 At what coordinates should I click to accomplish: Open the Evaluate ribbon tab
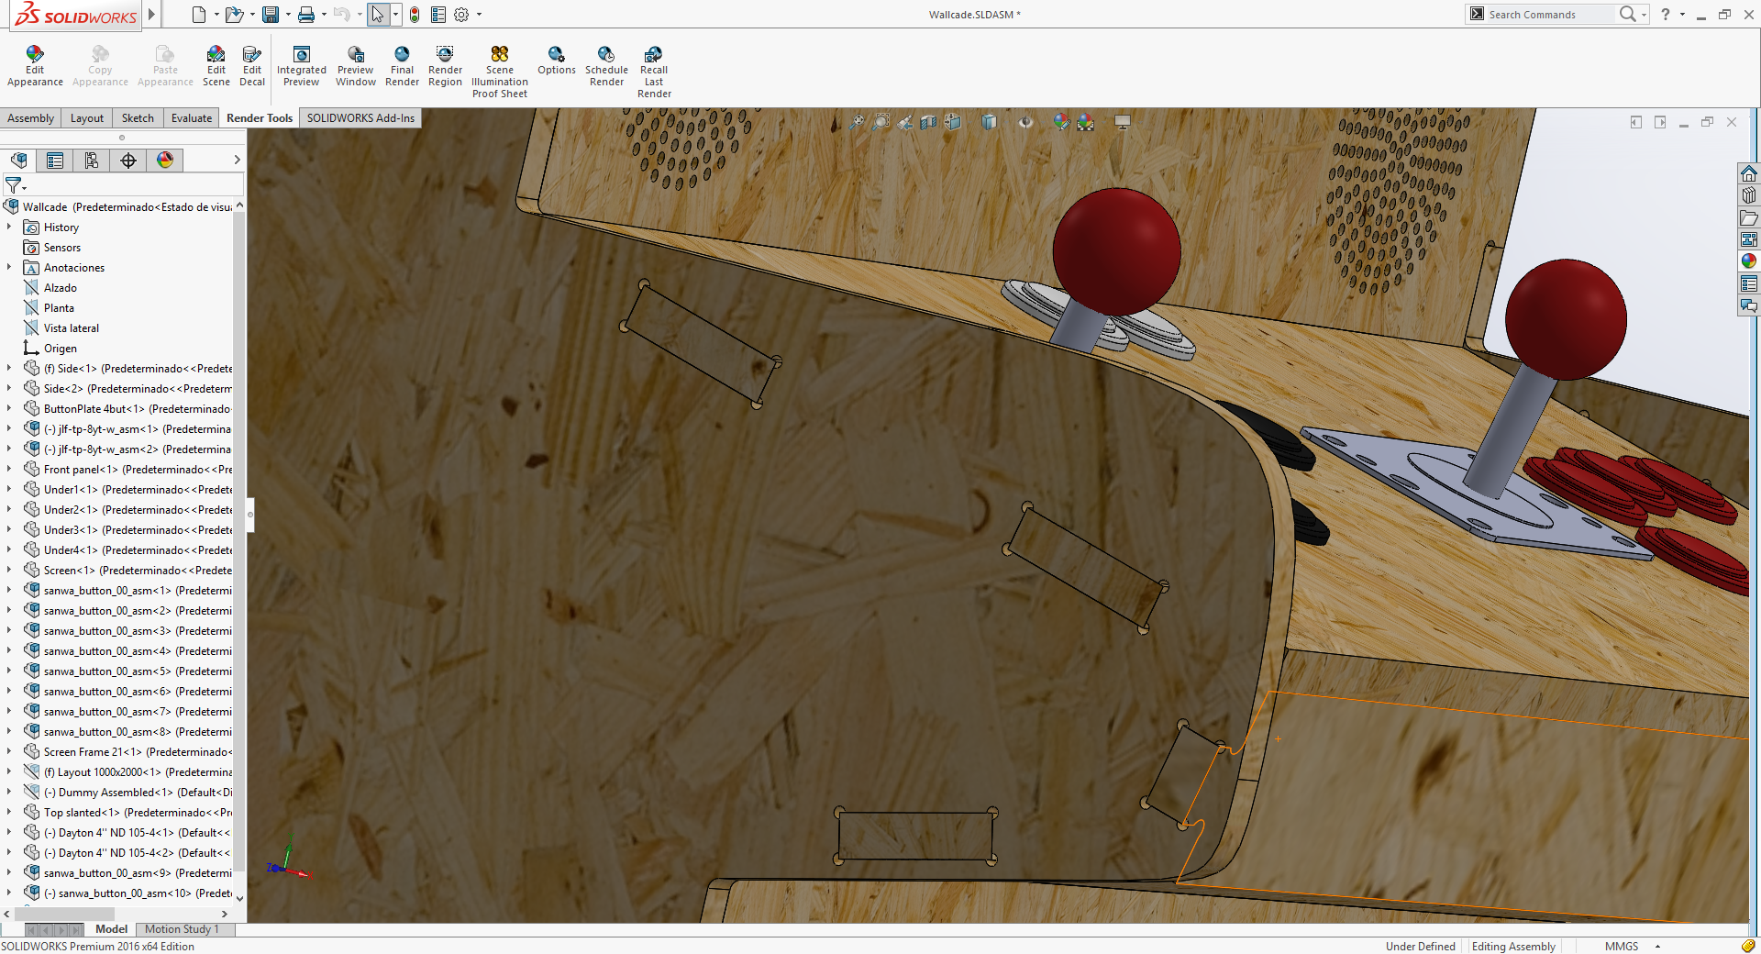coord(192,118)
